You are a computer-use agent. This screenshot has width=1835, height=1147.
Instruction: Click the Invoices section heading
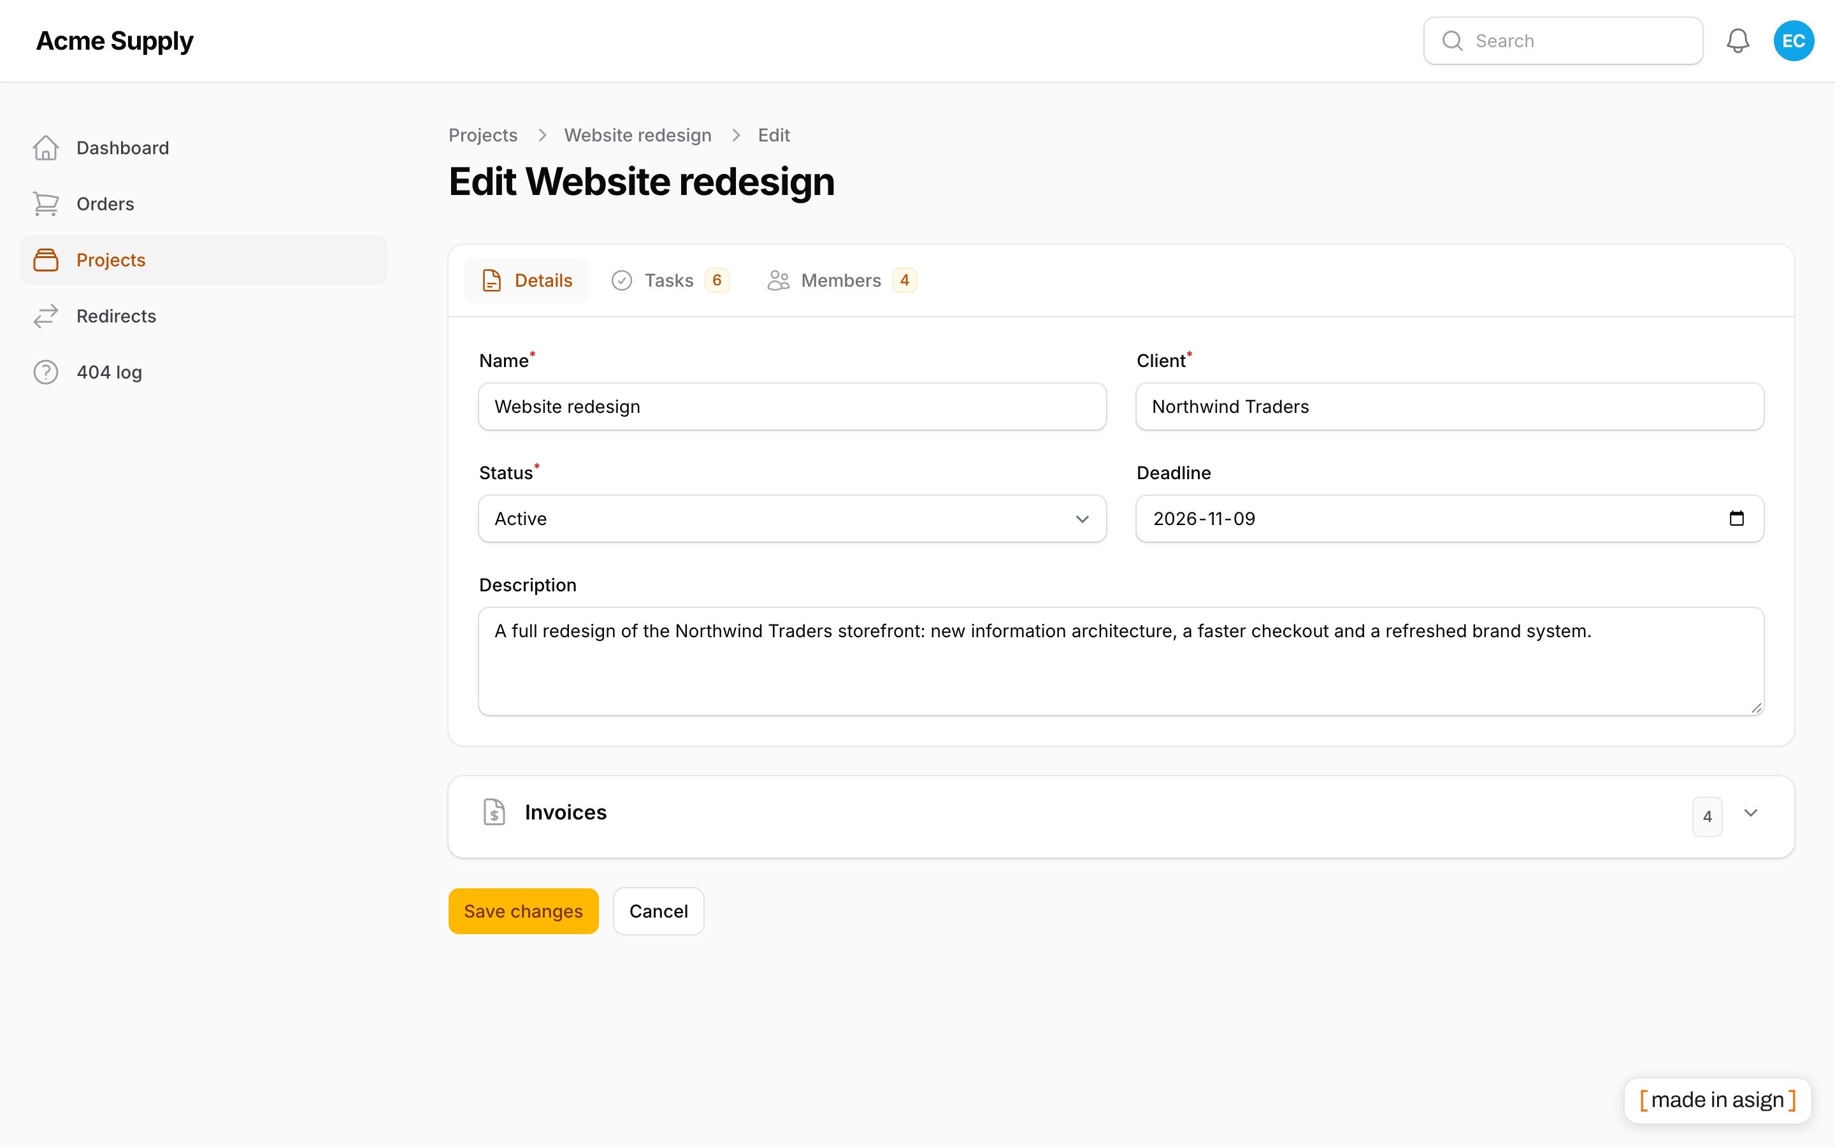[x=566, y=812]
